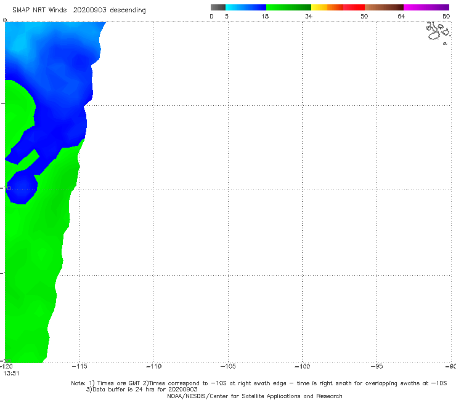Screen dimensions: 456x400
Task: Click the color bar label '50'
Action: 364,17
